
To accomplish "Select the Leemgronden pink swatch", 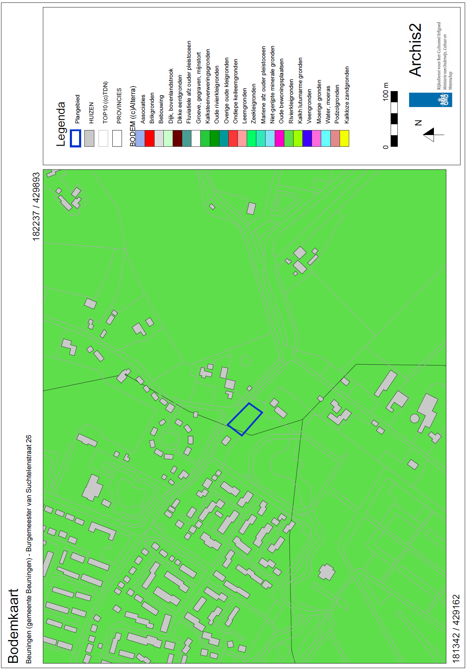I will [242, 138].
